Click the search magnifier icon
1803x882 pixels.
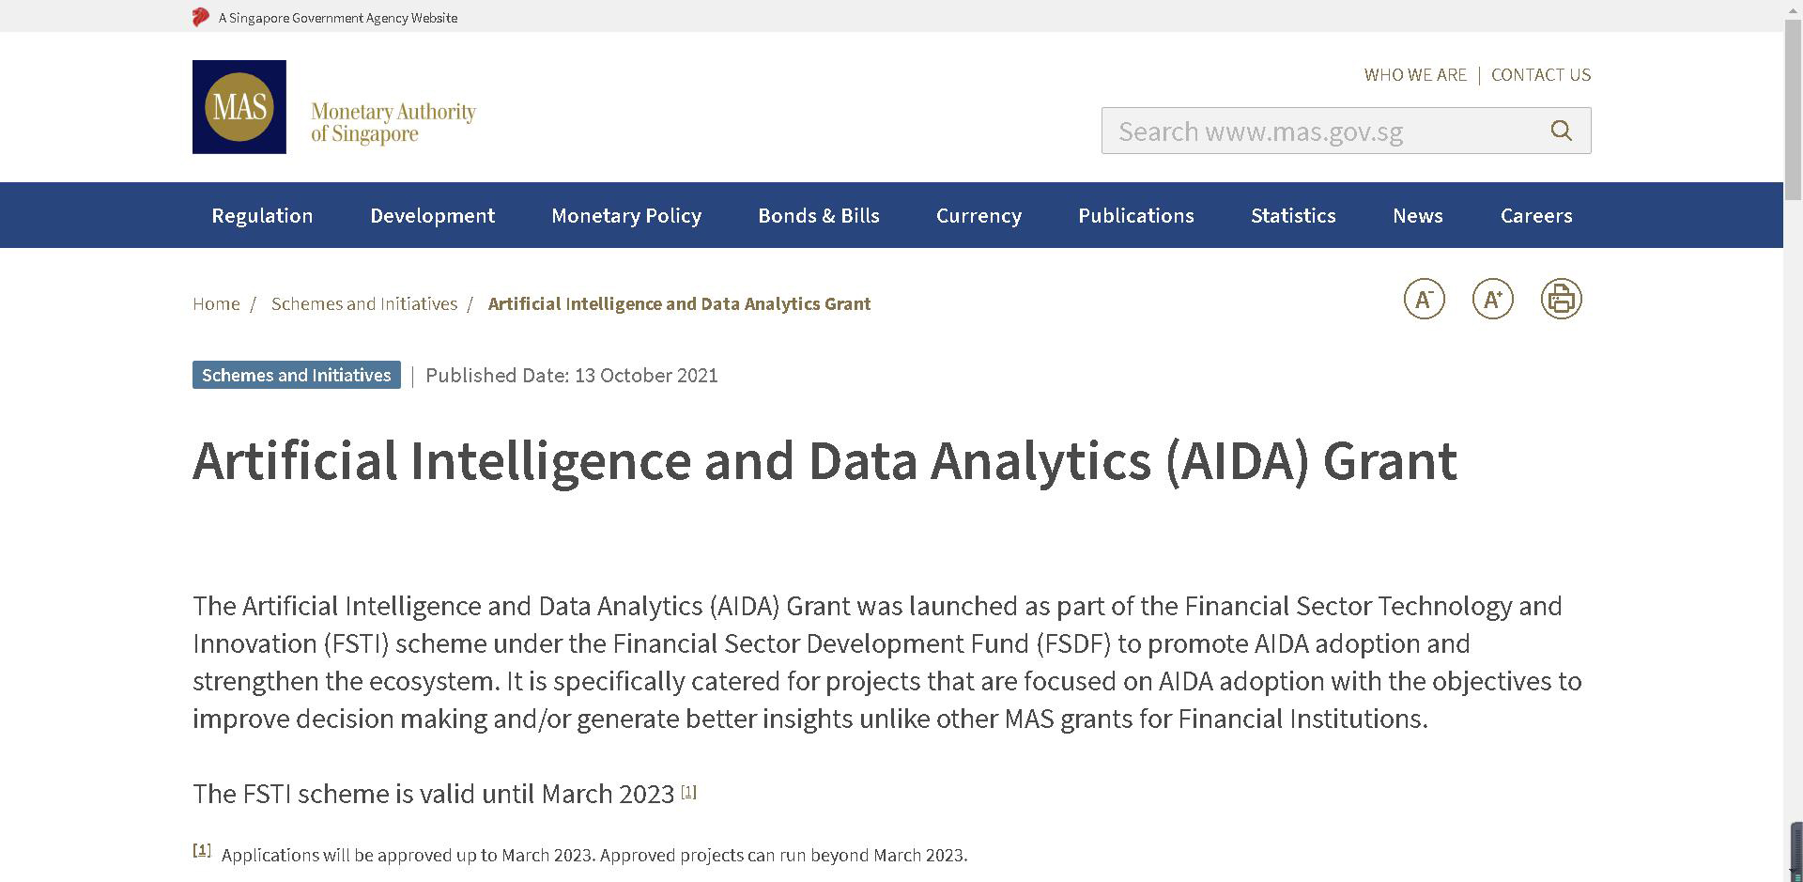1561,131
